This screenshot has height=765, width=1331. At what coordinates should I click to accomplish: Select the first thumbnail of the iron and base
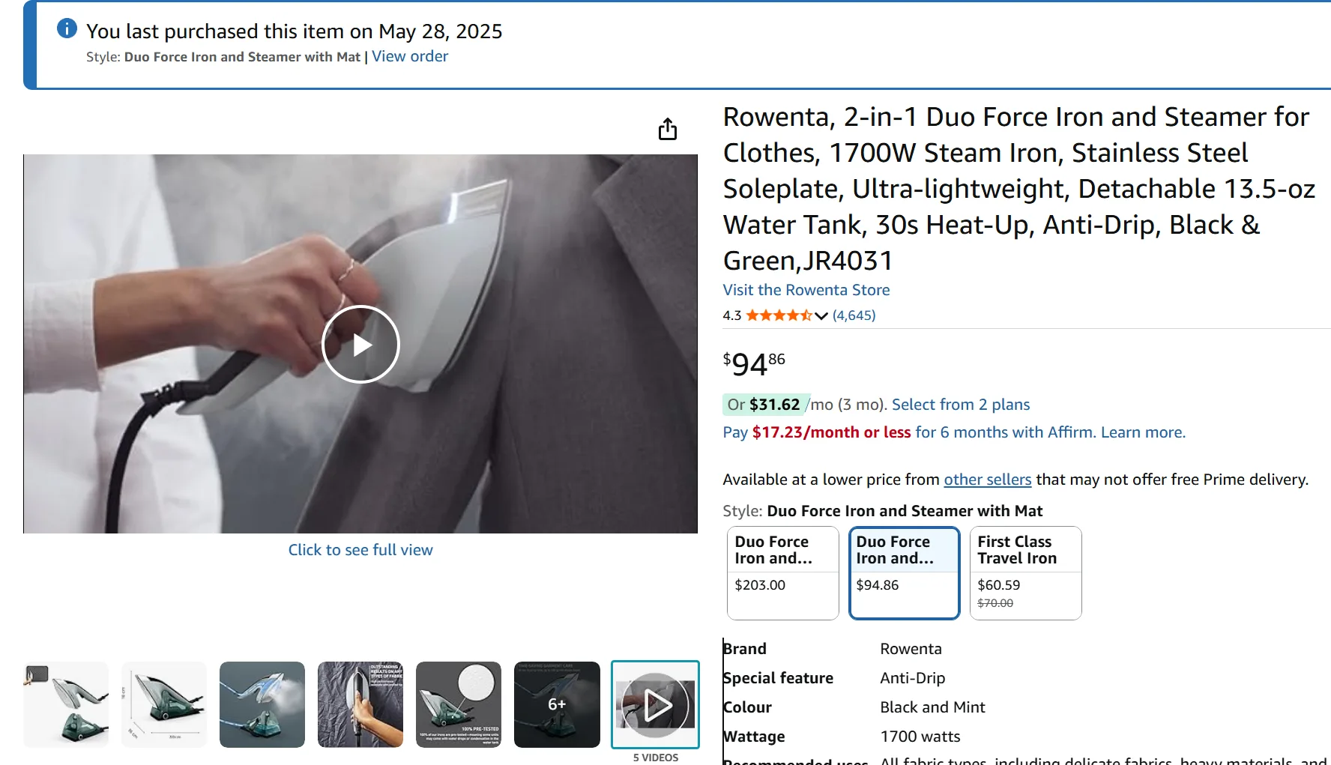pos(67,704)
